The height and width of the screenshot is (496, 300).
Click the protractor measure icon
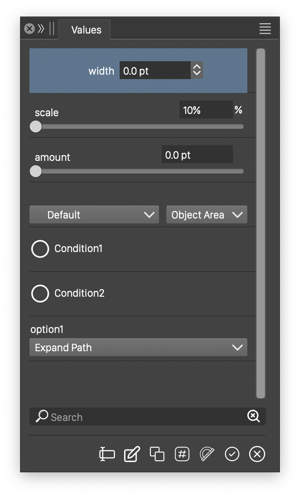tap(207, 454)
